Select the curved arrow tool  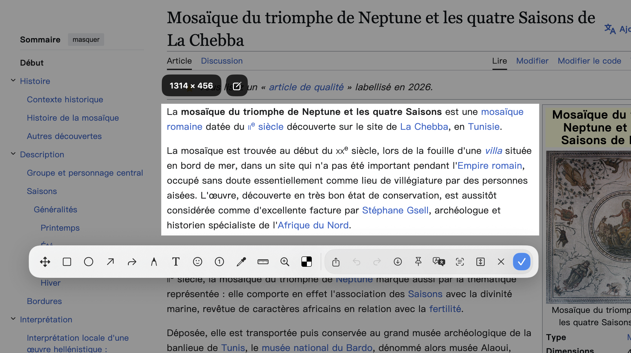[x=132, y=262]
